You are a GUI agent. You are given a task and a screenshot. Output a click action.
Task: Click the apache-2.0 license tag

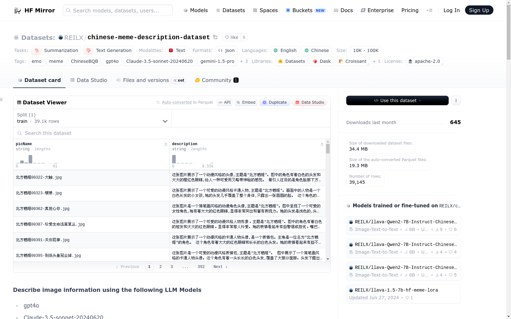click(x=424, y=61)
